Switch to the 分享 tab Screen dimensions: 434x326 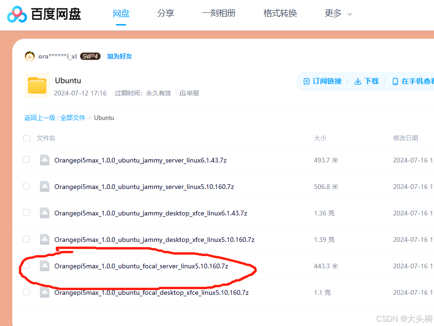pyautogui.click(x=165, y=13)
